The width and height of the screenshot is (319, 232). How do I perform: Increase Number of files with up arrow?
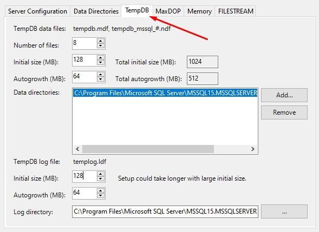pyautogui.click(x=101, y=41)
